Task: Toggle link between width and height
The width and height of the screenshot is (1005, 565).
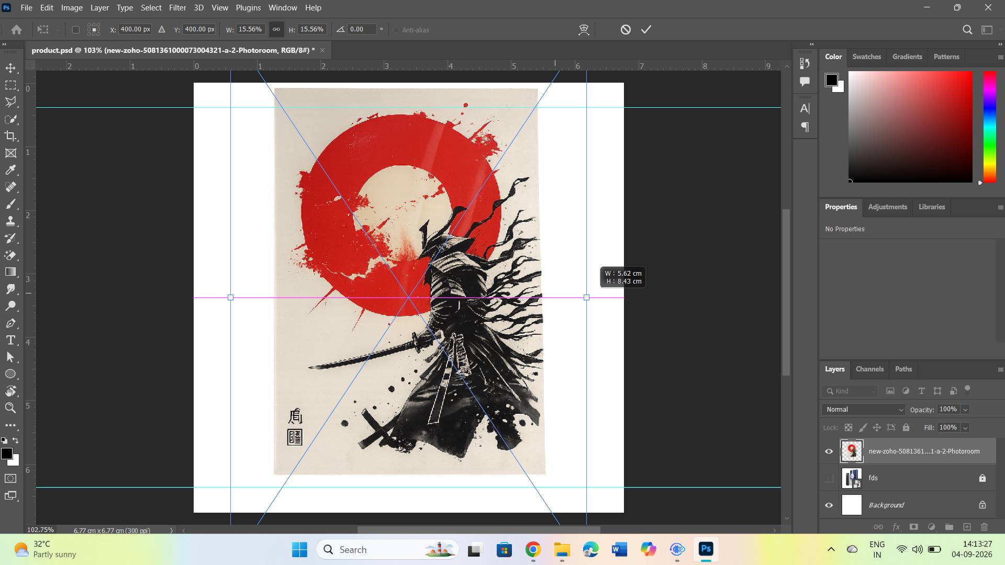Action: (x=276, y=29)
